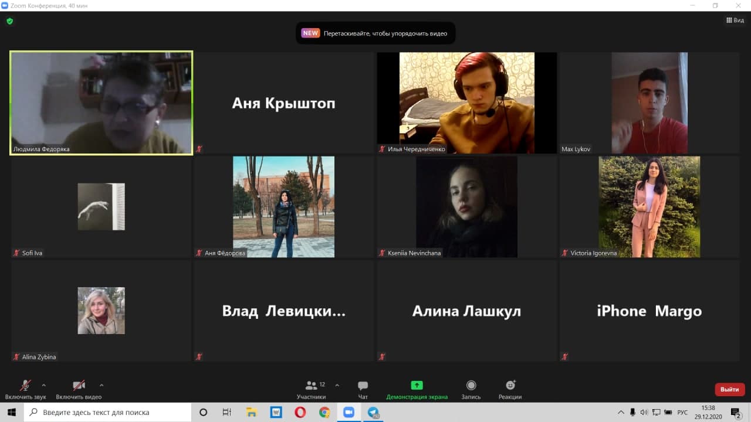
Task: Click muted mic icon on Аня Крыштоп tile
Action: (199, 149)
